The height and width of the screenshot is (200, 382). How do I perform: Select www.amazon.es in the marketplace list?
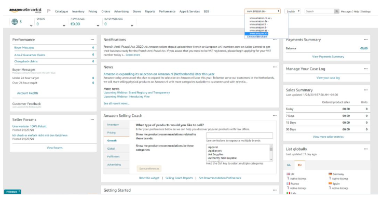259,31
